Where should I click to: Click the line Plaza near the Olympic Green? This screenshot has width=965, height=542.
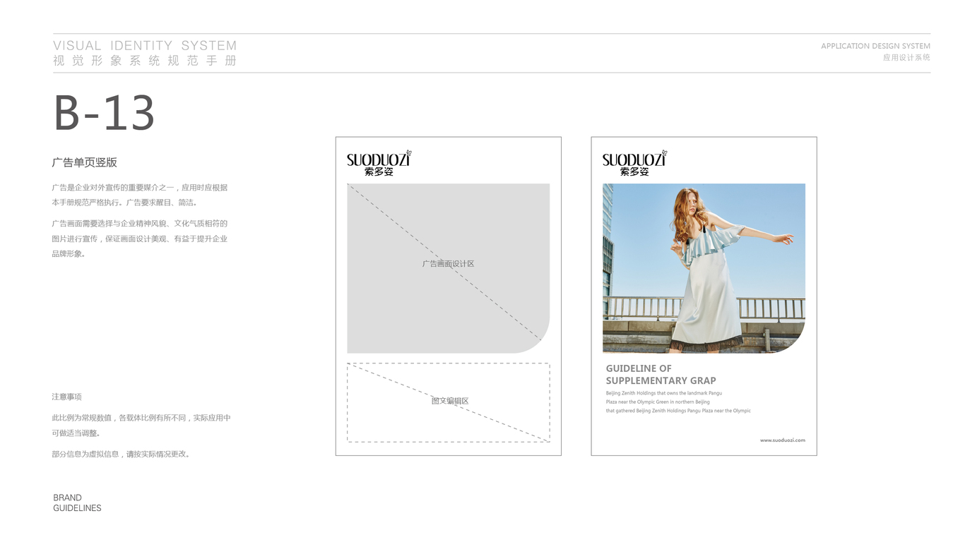(658, 402)
